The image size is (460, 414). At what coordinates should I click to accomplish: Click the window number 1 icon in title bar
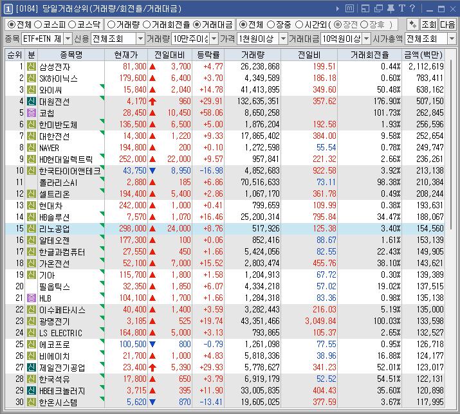(x=8, y=9)
